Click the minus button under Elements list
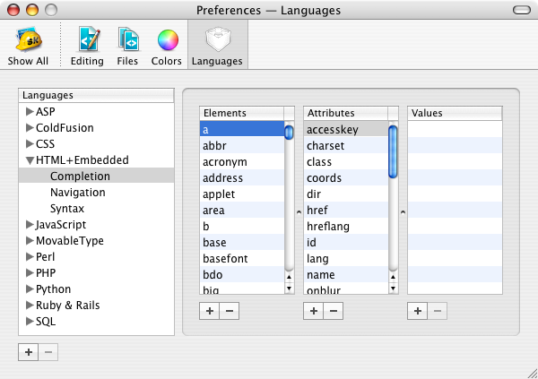Image resolution: width=538 pixels, height=379 pixels. pyautogui.click(x=228, y=311)
